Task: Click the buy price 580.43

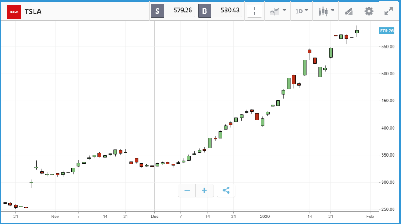Action: tap(230, 10)
